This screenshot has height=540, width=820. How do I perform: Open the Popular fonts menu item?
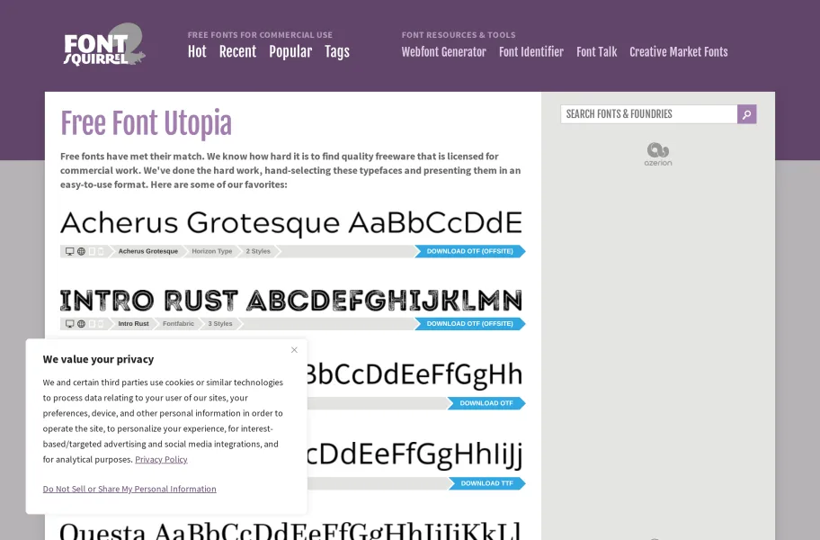coord(290,52)
